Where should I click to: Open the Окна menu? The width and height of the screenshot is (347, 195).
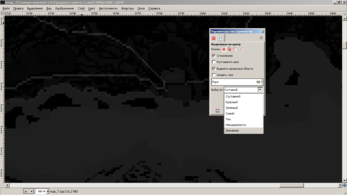click(x=141, y=8)
